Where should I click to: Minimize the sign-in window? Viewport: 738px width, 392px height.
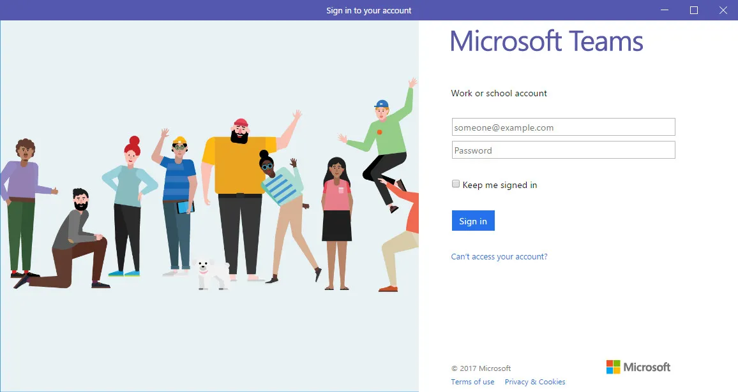(665, 10)
